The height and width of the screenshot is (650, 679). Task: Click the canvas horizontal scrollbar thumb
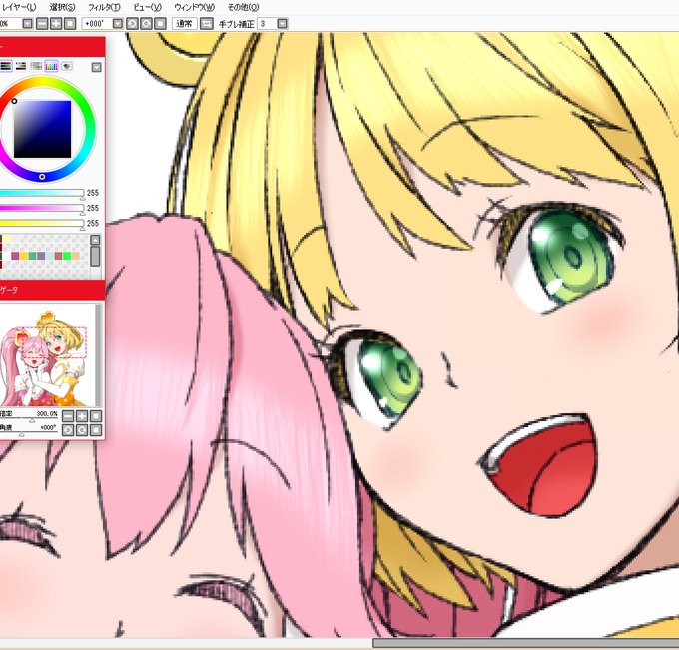pyautogui.click(x=525, y=643)
